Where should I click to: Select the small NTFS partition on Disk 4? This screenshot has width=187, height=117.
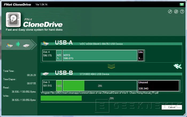[x=59, y=55]
